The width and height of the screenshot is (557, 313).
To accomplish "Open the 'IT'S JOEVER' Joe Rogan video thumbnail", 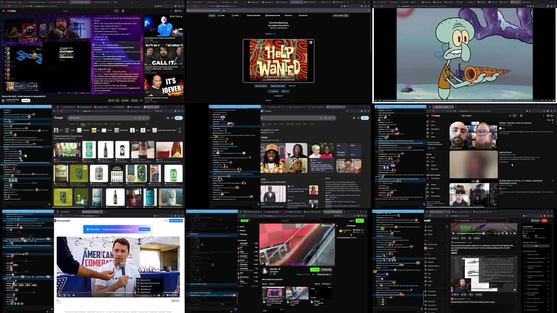I will pos(164,85).
